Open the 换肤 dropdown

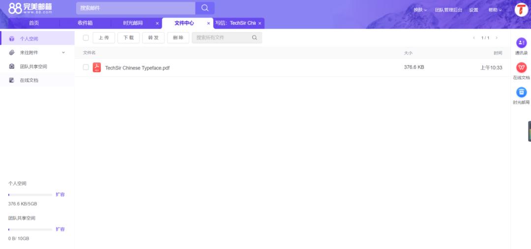(420, 10)
